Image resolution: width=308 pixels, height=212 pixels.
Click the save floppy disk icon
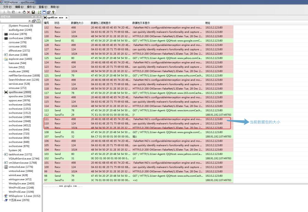pos(33,12)
